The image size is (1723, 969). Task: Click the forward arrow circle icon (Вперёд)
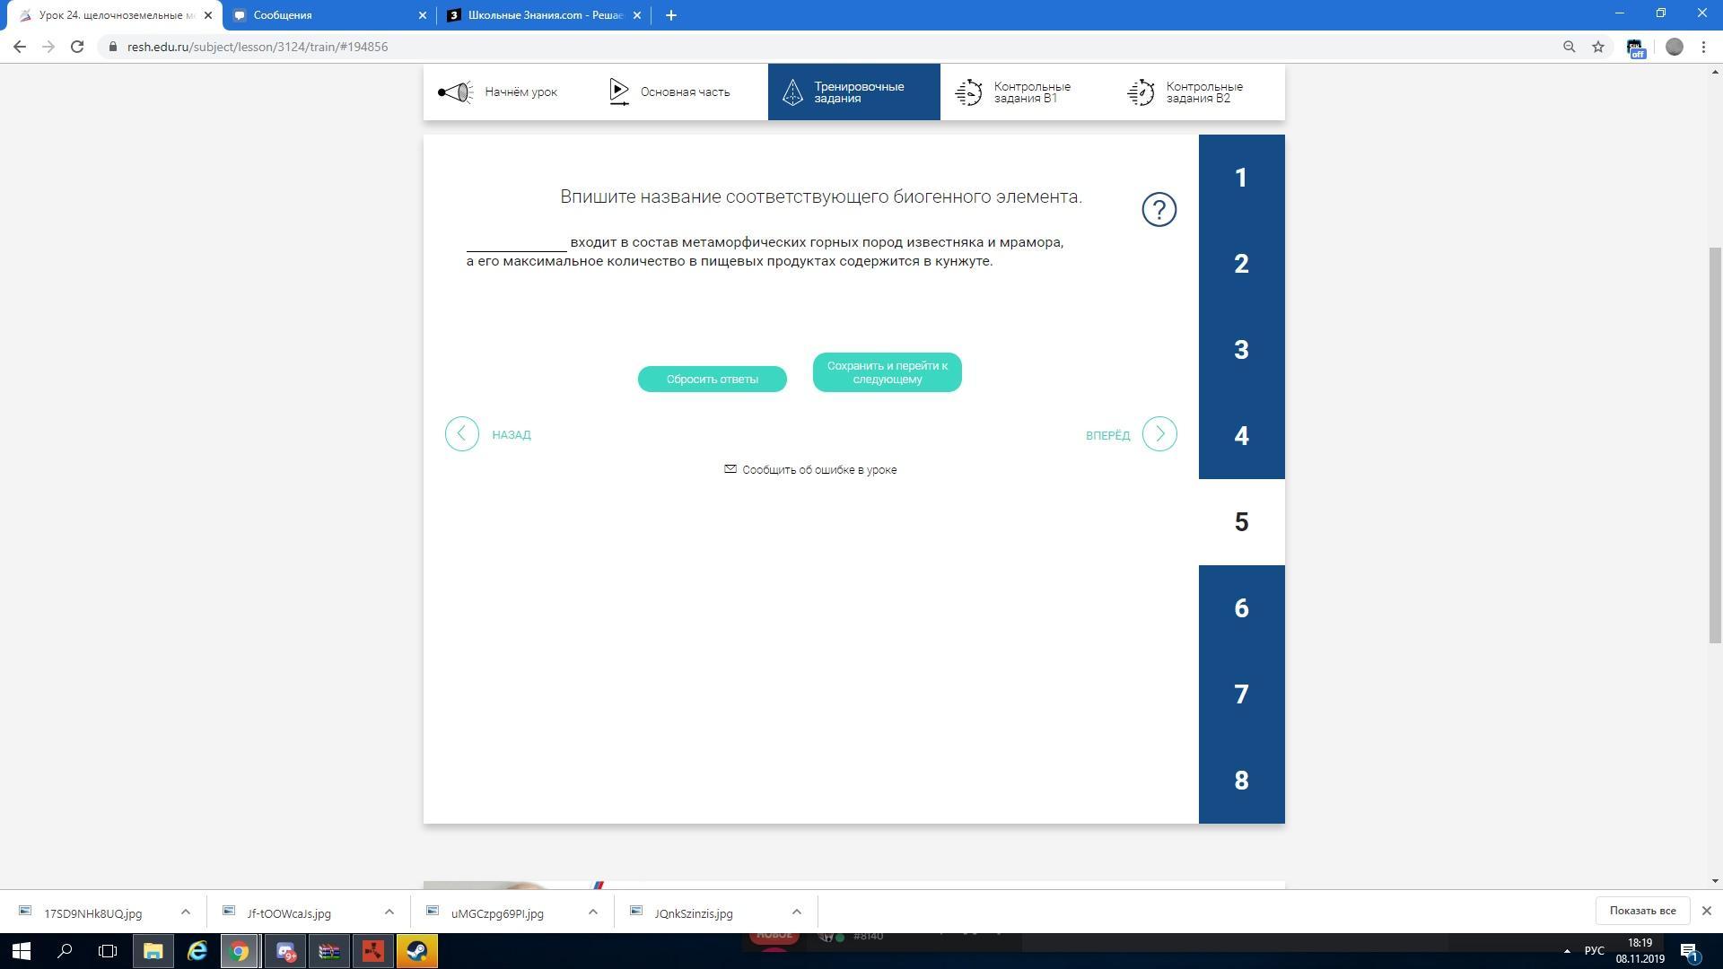[1159, 434]
